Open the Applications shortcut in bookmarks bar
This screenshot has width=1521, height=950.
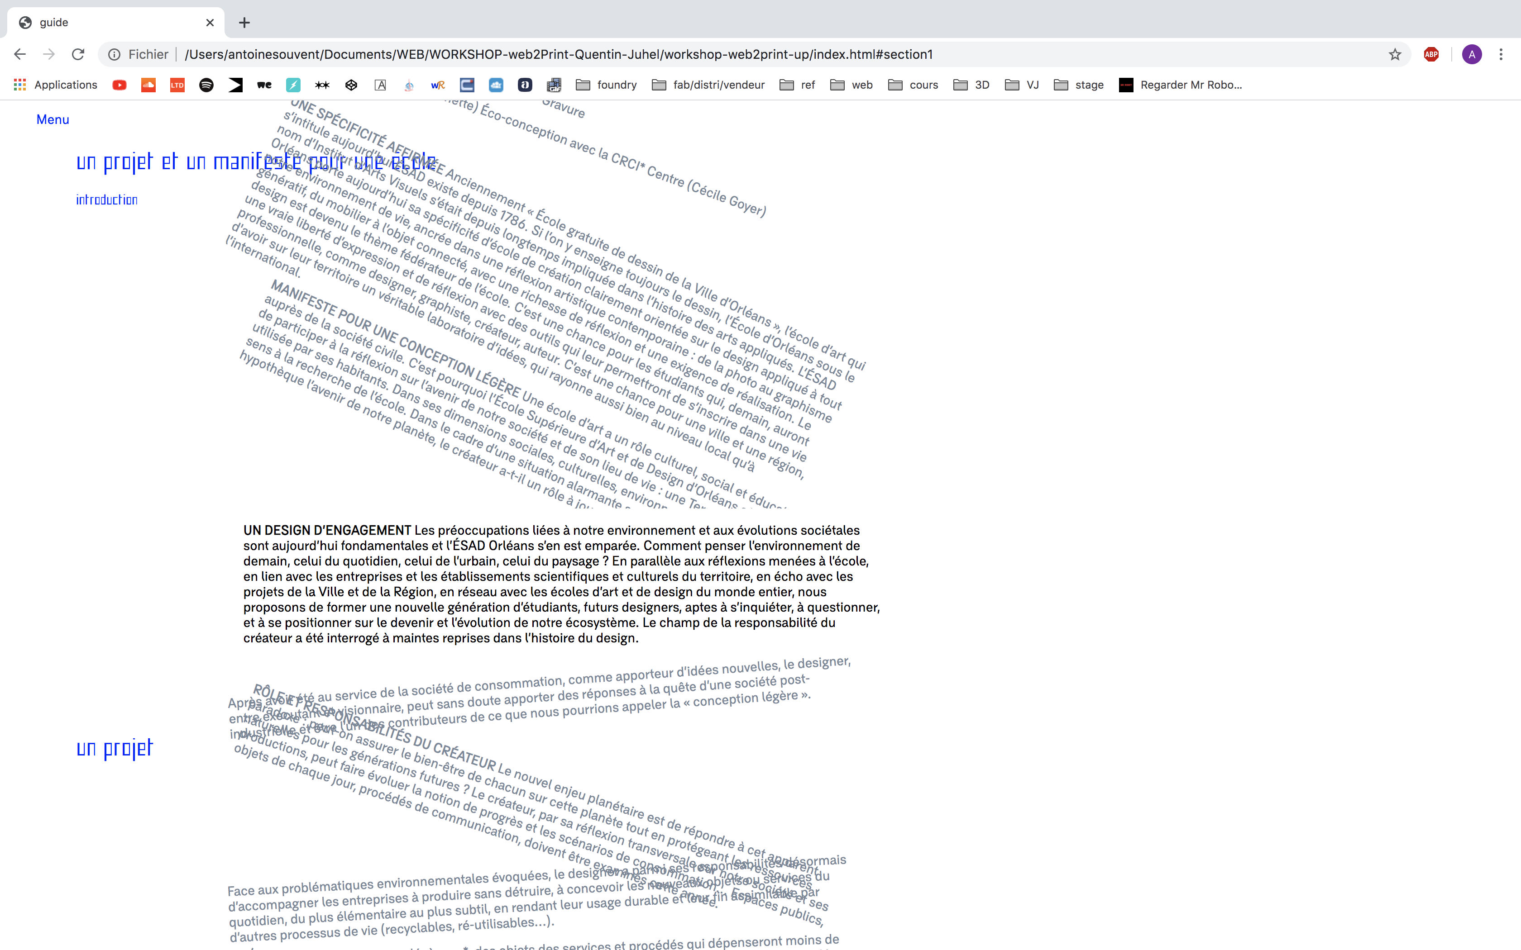pyautogui.click(x=56, y=85)
